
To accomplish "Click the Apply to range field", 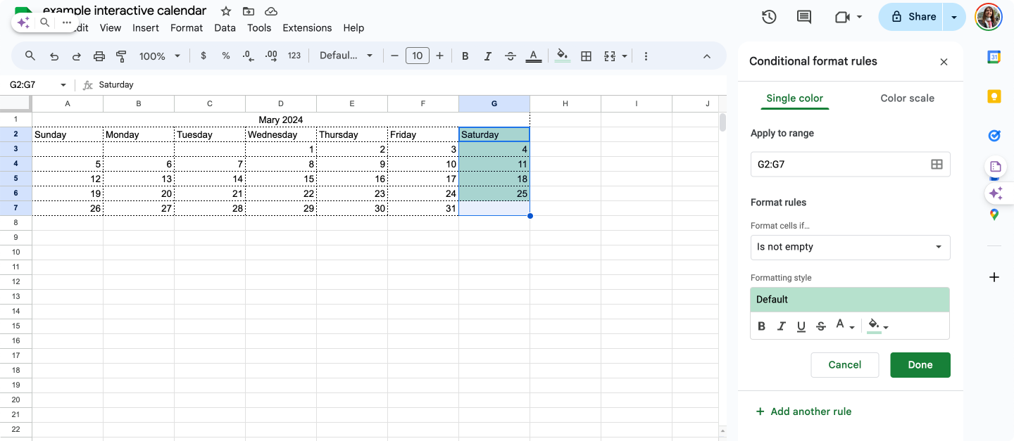I will click(850, 164).
